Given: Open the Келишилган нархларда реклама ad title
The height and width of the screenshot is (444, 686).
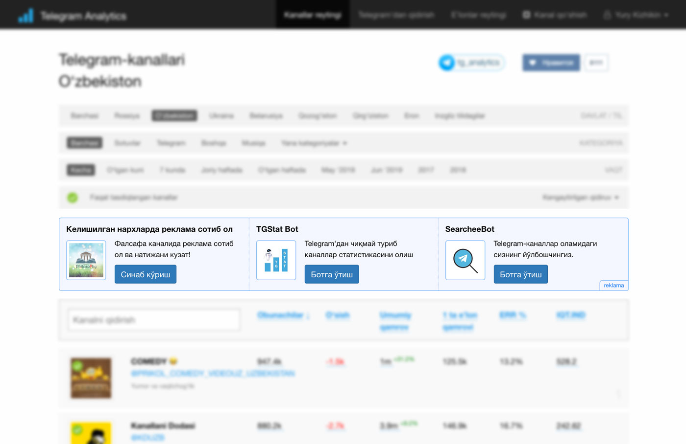Looking at the screenshot, I should tap(149, 229).
